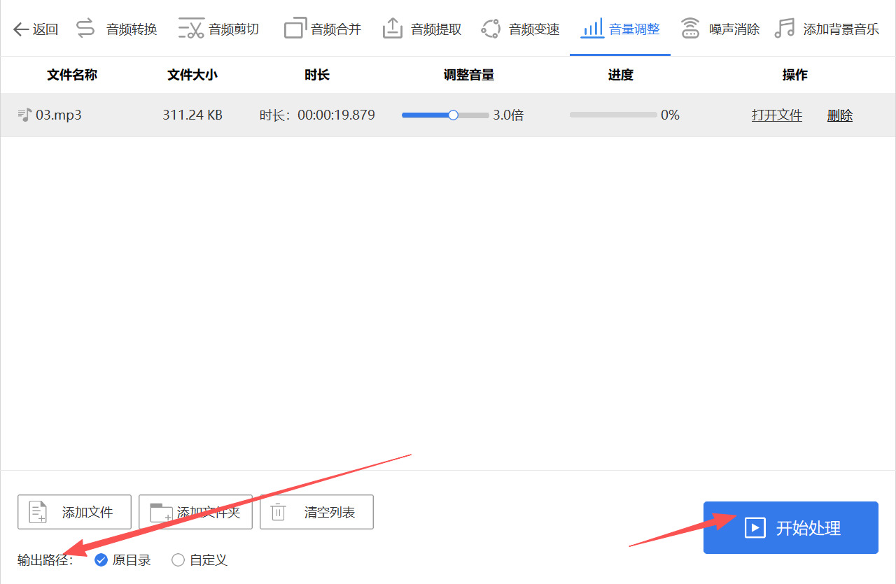
Task: Click the 时长 column header
Action: pyautogui.click(x=317, y=75)
